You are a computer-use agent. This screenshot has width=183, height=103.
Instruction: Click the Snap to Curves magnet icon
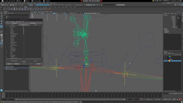pos(56,5)
